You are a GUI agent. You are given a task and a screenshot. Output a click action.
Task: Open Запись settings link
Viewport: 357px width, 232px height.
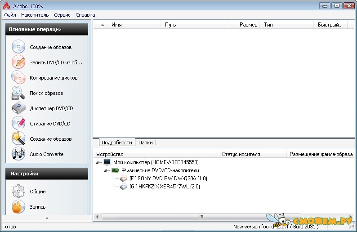tap(38, 207)
